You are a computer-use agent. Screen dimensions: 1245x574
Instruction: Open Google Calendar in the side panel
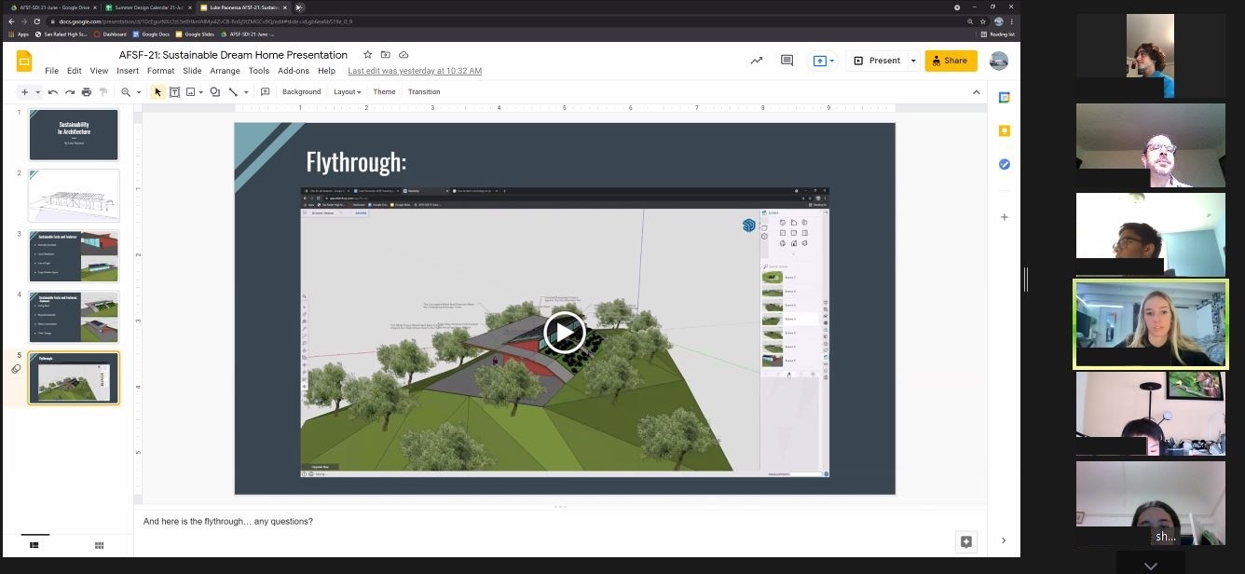[x=1005, y=97]
